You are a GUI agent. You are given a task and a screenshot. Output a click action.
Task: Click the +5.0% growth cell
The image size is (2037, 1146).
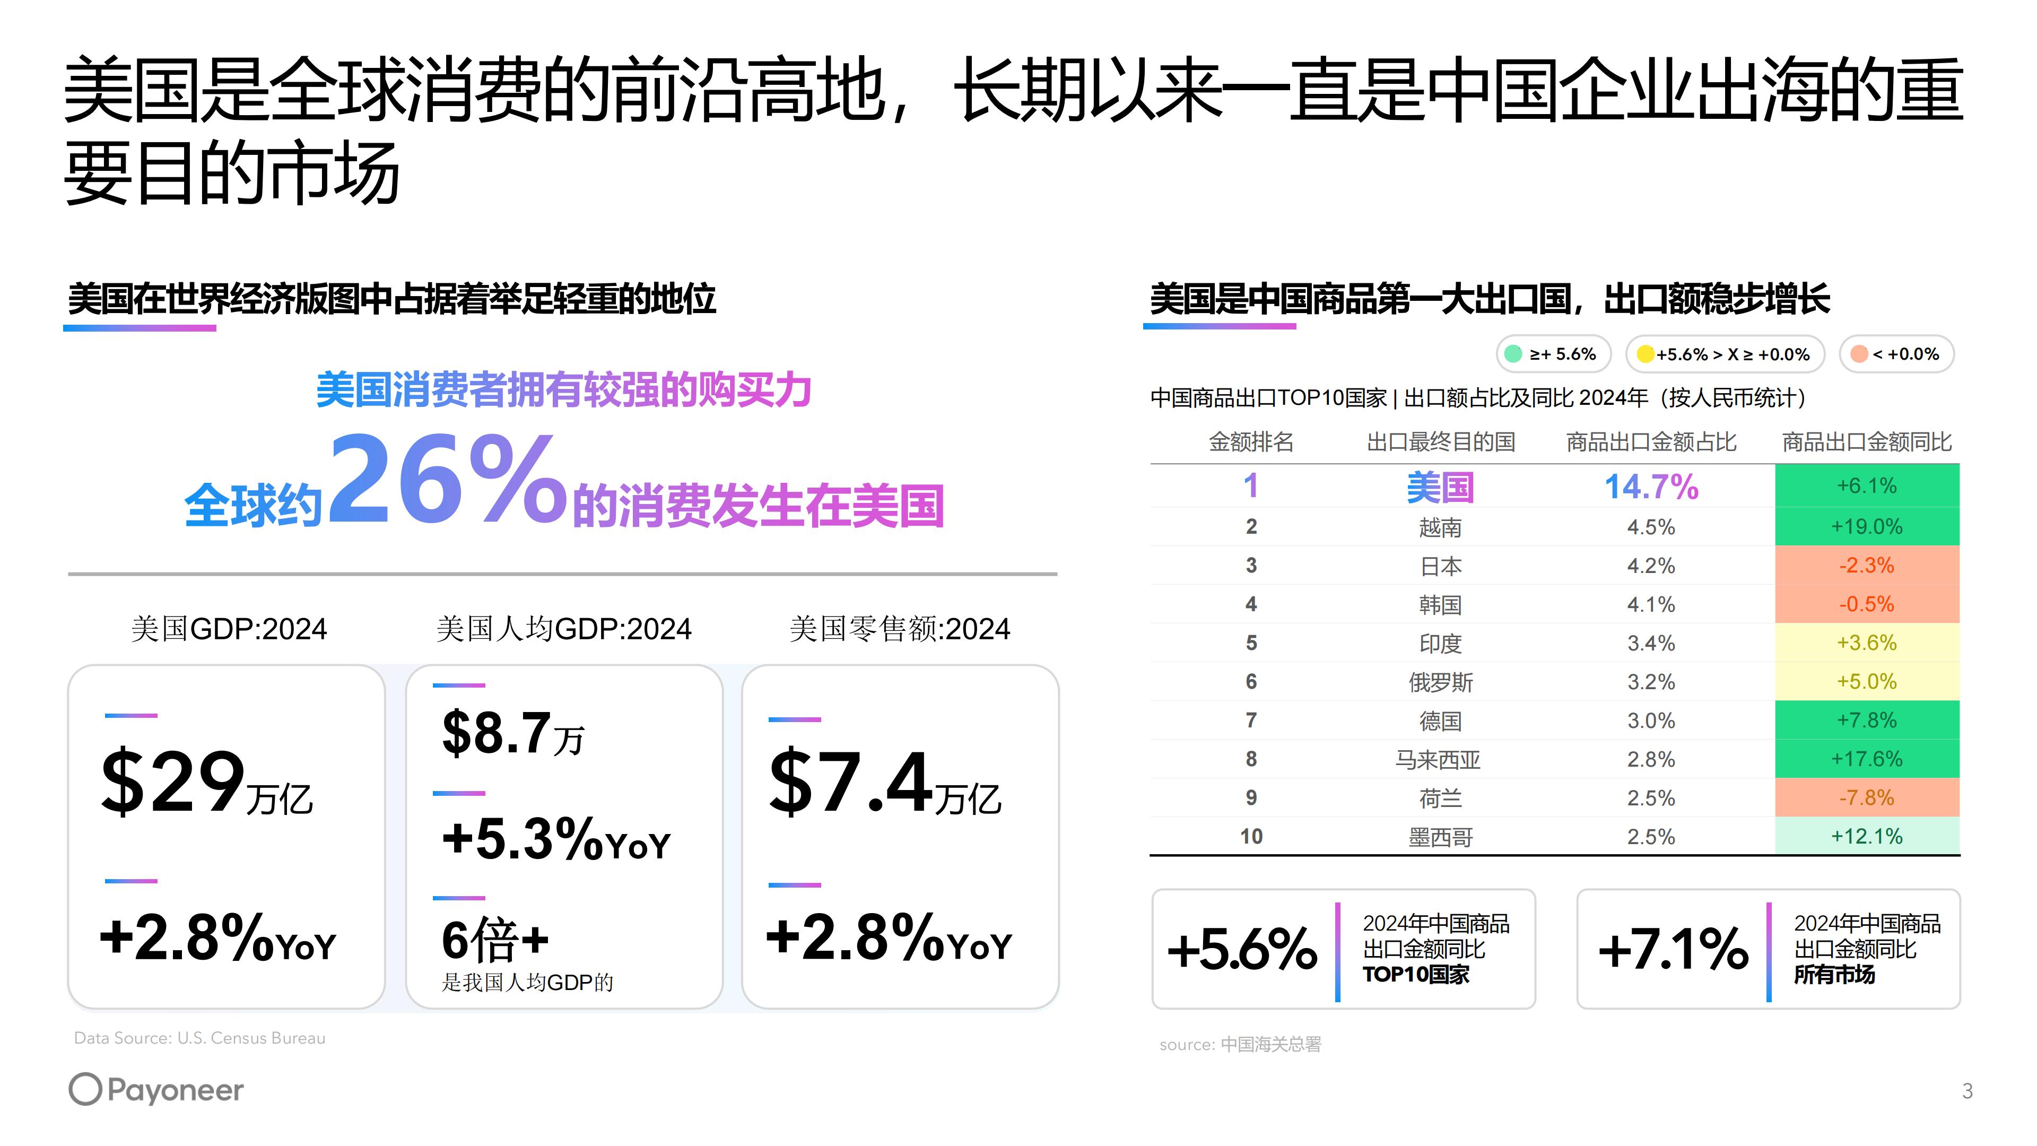(1867, 681)
